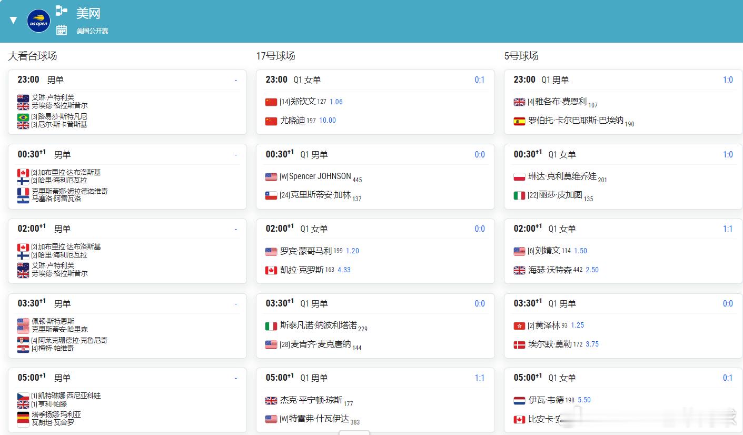Viewport: 743px width, 435px height.
Task: Select the 5号球场 court heading
Action: point(521,56)
